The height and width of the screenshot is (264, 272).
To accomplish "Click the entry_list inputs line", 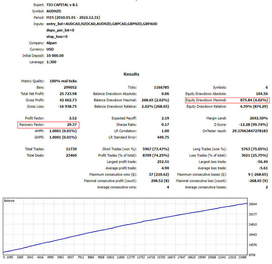I will [x=102, y=24].
